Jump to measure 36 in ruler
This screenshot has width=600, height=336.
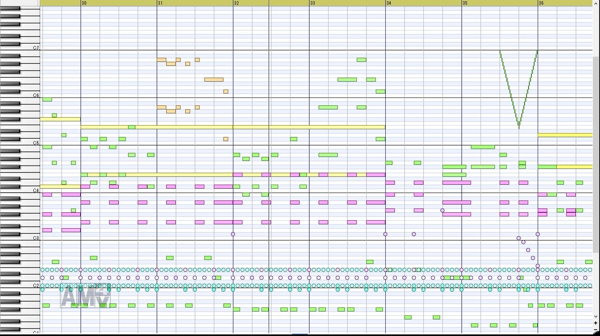(541, 3)
